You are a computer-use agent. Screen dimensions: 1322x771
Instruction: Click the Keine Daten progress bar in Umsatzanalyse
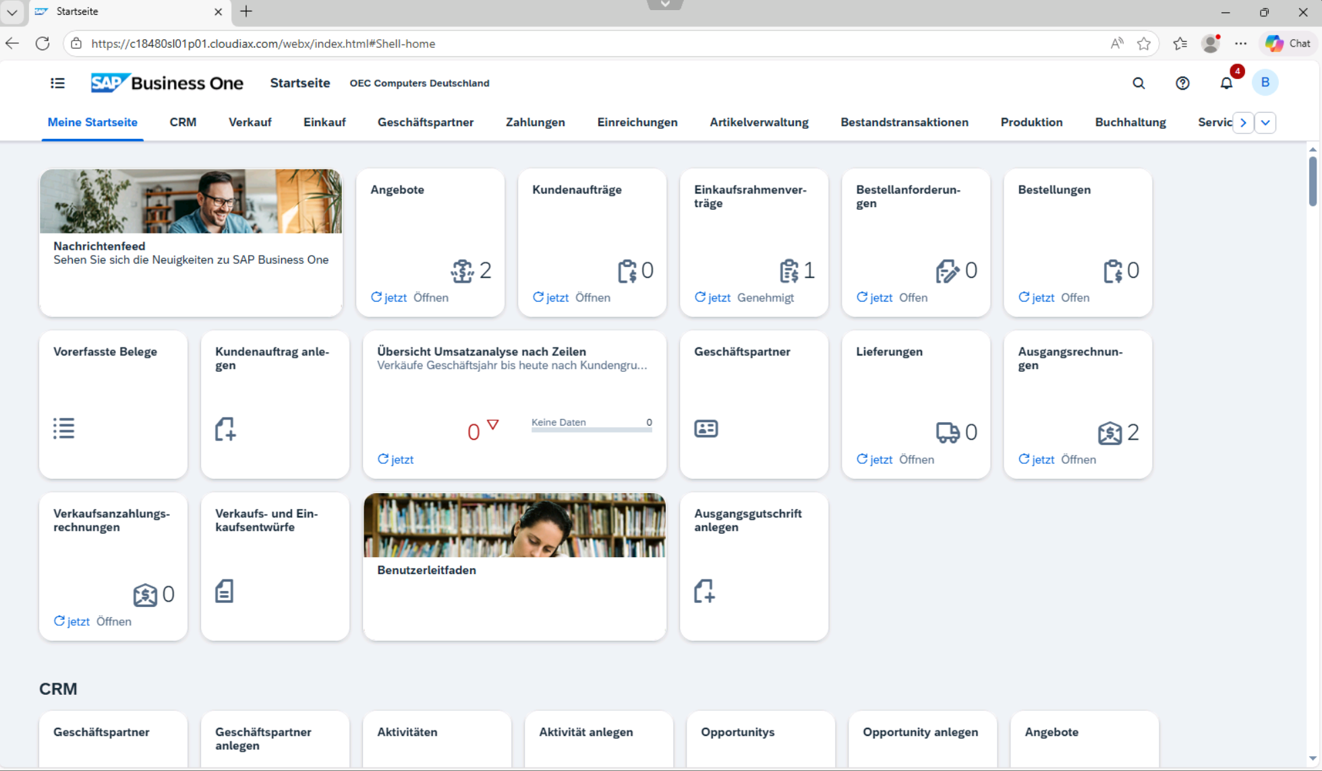coord(592,429)
